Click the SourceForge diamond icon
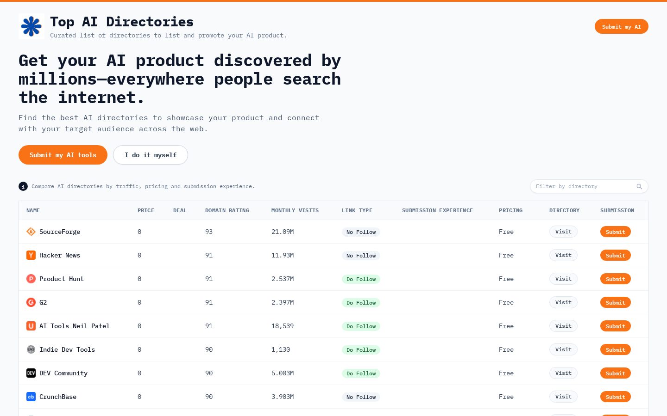The width and height of the screenshot is (667, 416). click(31, 232)
